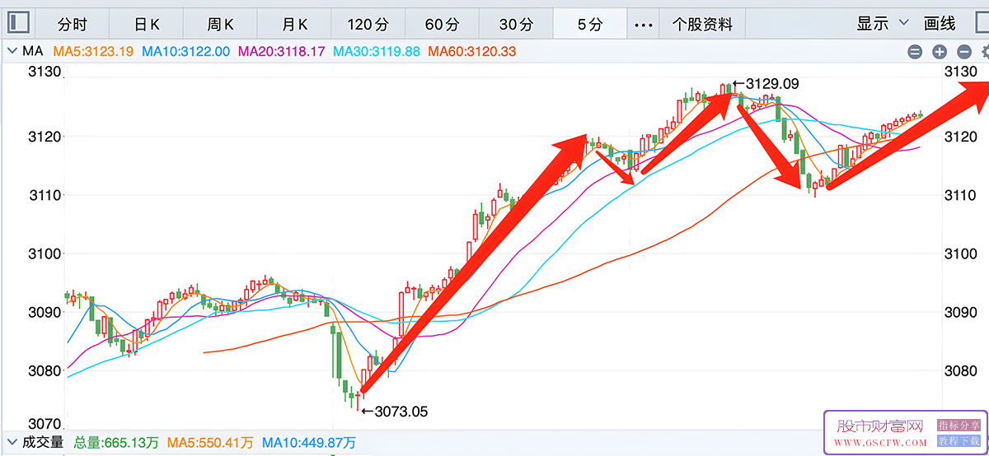989x456 pixels.
Task: Select the 30分 period tab
Action: click(x=516, y=24)
